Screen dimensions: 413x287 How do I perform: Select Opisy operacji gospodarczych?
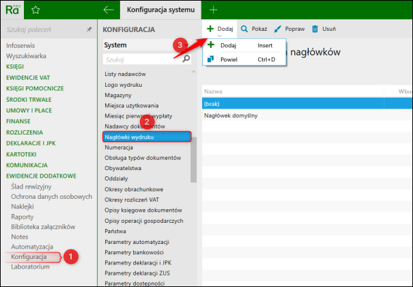click(x=144, y=221)
